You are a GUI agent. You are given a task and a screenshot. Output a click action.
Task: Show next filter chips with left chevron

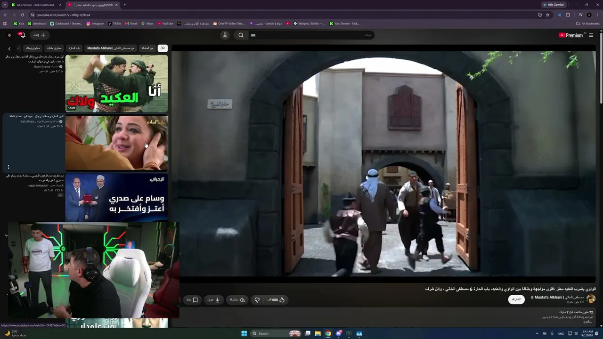[x=9, y=48]
